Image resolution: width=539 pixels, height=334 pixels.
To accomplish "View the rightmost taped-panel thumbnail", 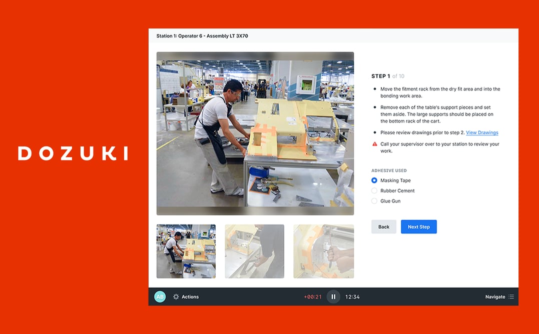I will pos(323,251).
